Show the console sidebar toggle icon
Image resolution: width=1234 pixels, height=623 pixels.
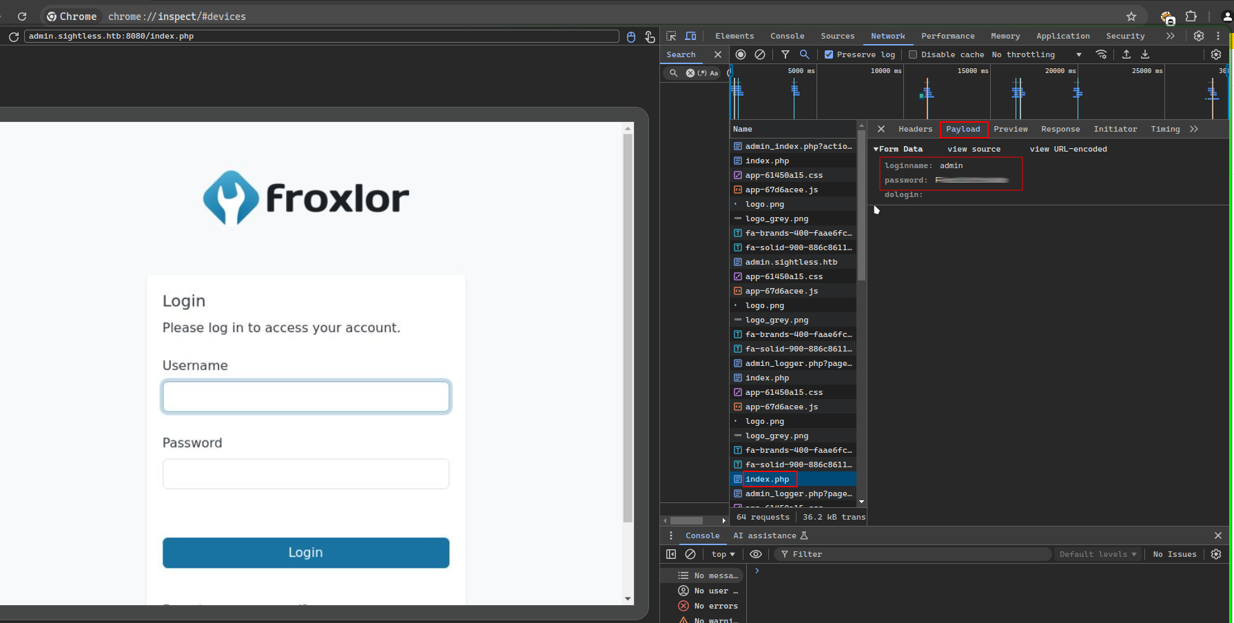671,554
